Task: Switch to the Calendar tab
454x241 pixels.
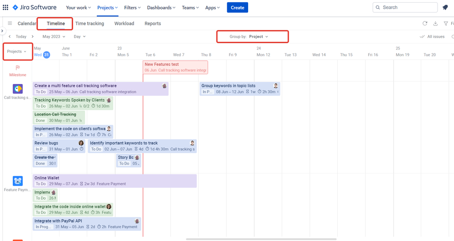Action: [27, 24]
